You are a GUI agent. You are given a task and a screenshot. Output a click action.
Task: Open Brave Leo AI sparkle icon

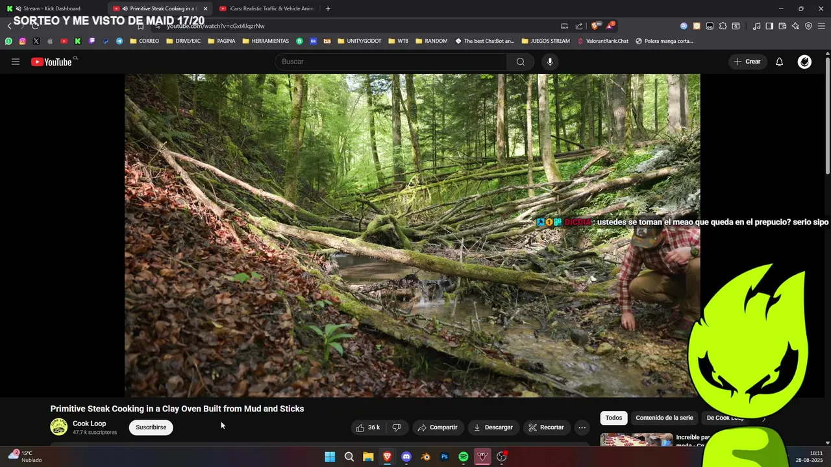pos(795,26)
